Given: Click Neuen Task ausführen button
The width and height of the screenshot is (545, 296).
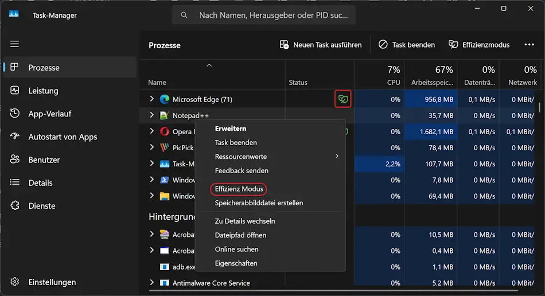Looking at the screenshot, I should click(321, 45).
